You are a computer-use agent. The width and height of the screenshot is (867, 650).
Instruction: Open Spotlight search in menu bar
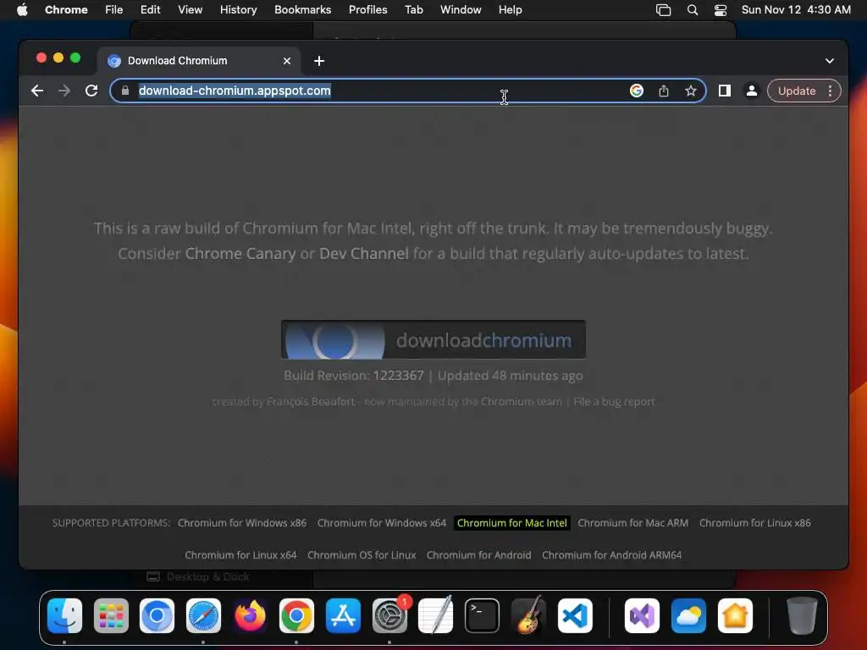(x=693, y=10)
